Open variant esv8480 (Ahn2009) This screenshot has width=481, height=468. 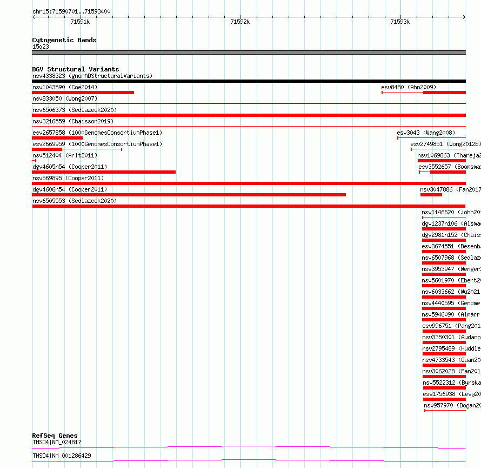[409, 87]
